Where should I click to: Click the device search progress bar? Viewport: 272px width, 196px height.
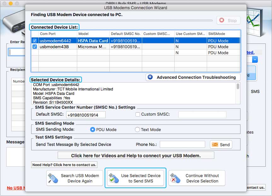point(122,20)
